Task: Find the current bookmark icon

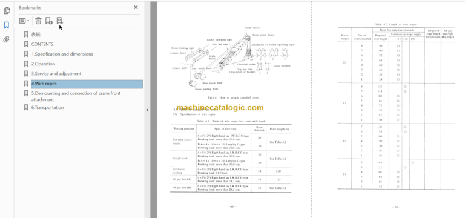Action: [x=59, y=21]
